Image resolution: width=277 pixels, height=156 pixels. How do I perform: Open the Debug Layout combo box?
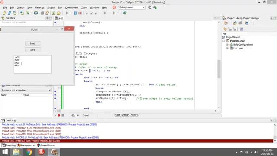tap(132, 7)
